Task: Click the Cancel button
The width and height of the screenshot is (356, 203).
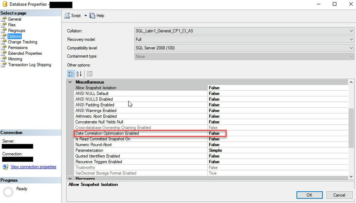Action: (339, 195)
